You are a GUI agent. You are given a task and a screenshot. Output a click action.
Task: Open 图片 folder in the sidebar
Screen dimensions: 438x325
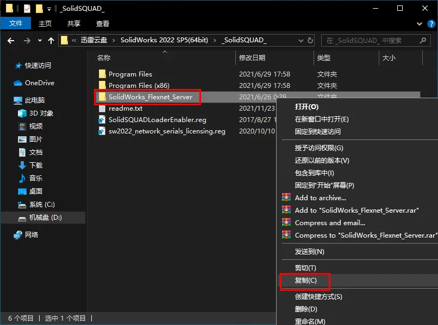click(x=36, y=139)
